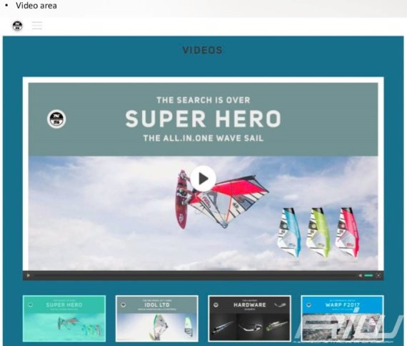Open the hamburger menu icon
Image resolution: width=407 pixels, height=346 pixels.
pos(37,26)
